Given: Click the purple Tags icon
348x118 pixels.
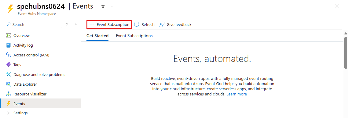Looking at the screenshot, I should point(9,65).
